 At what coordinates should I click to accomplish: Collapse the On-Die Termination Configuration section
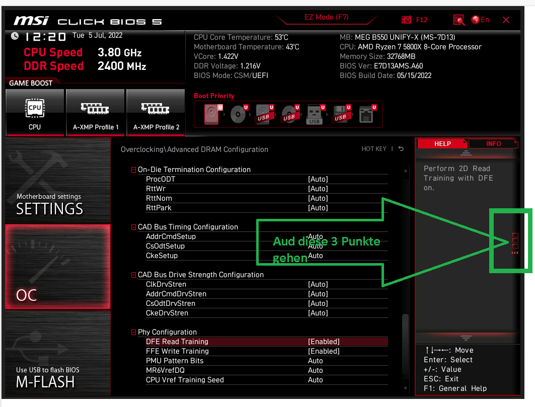[x=134, y=170]
